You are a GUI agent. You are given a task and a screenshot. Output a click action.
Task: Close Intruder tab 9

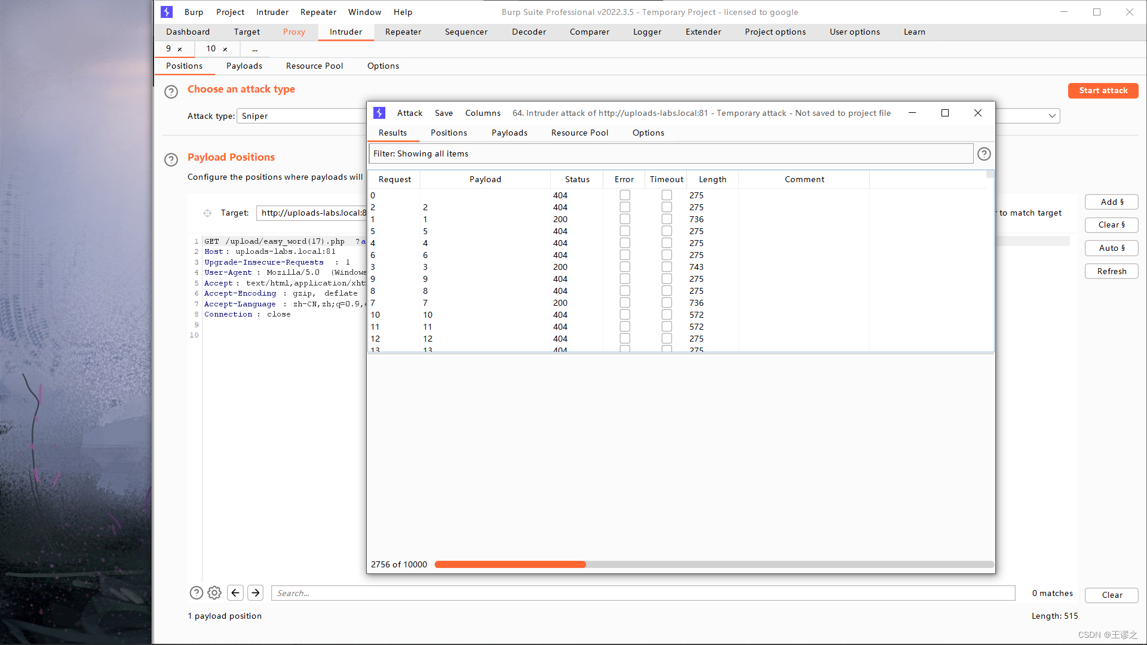[180, 49]
